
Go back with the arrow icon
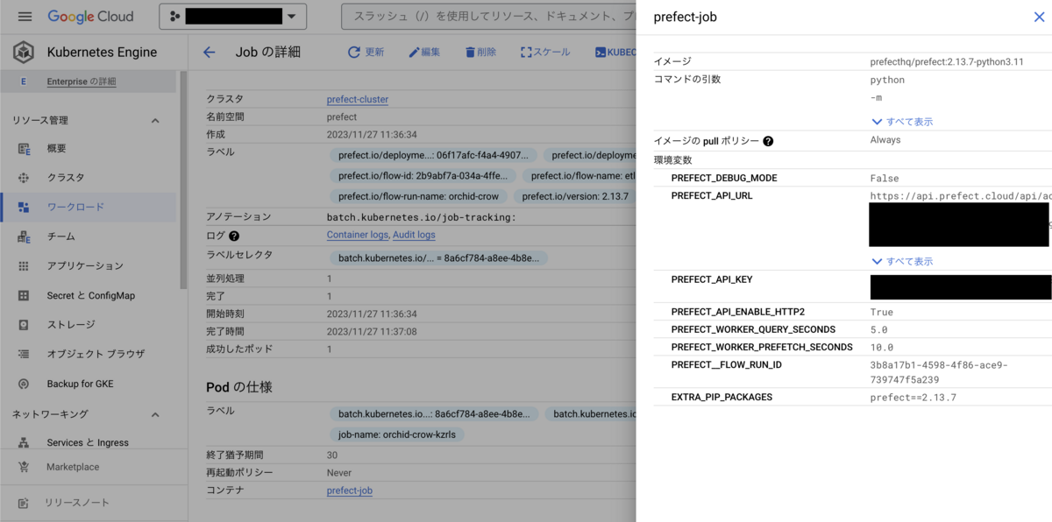tap(209, 53)
